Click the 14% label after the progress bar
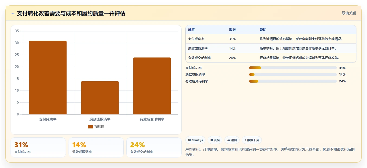The height and width of the screenshot is (168, 367). (x=342, y=75)
